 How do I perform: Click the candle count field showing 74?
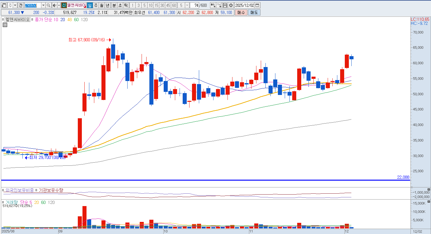[195, 5]
